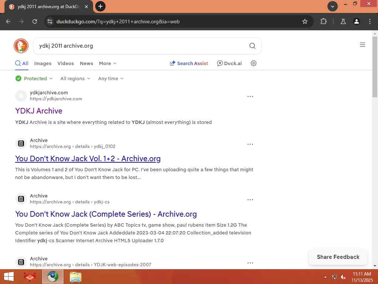View site information icon in address bar
Image resolution: width=378 pixels, height=284 pixels.
click(50, 21)
